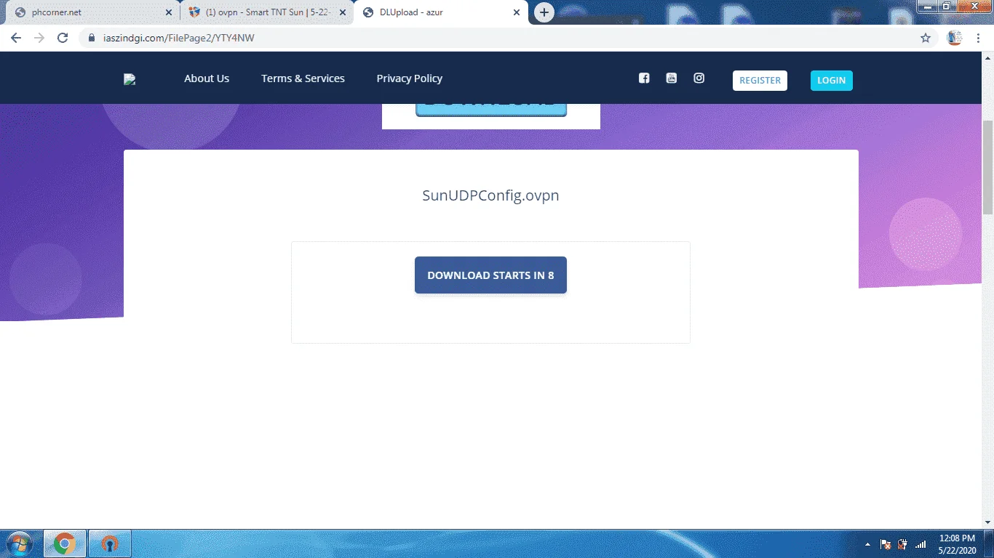Open the About Us page
This screenshot has width=994, height=558.
point(207,78)
